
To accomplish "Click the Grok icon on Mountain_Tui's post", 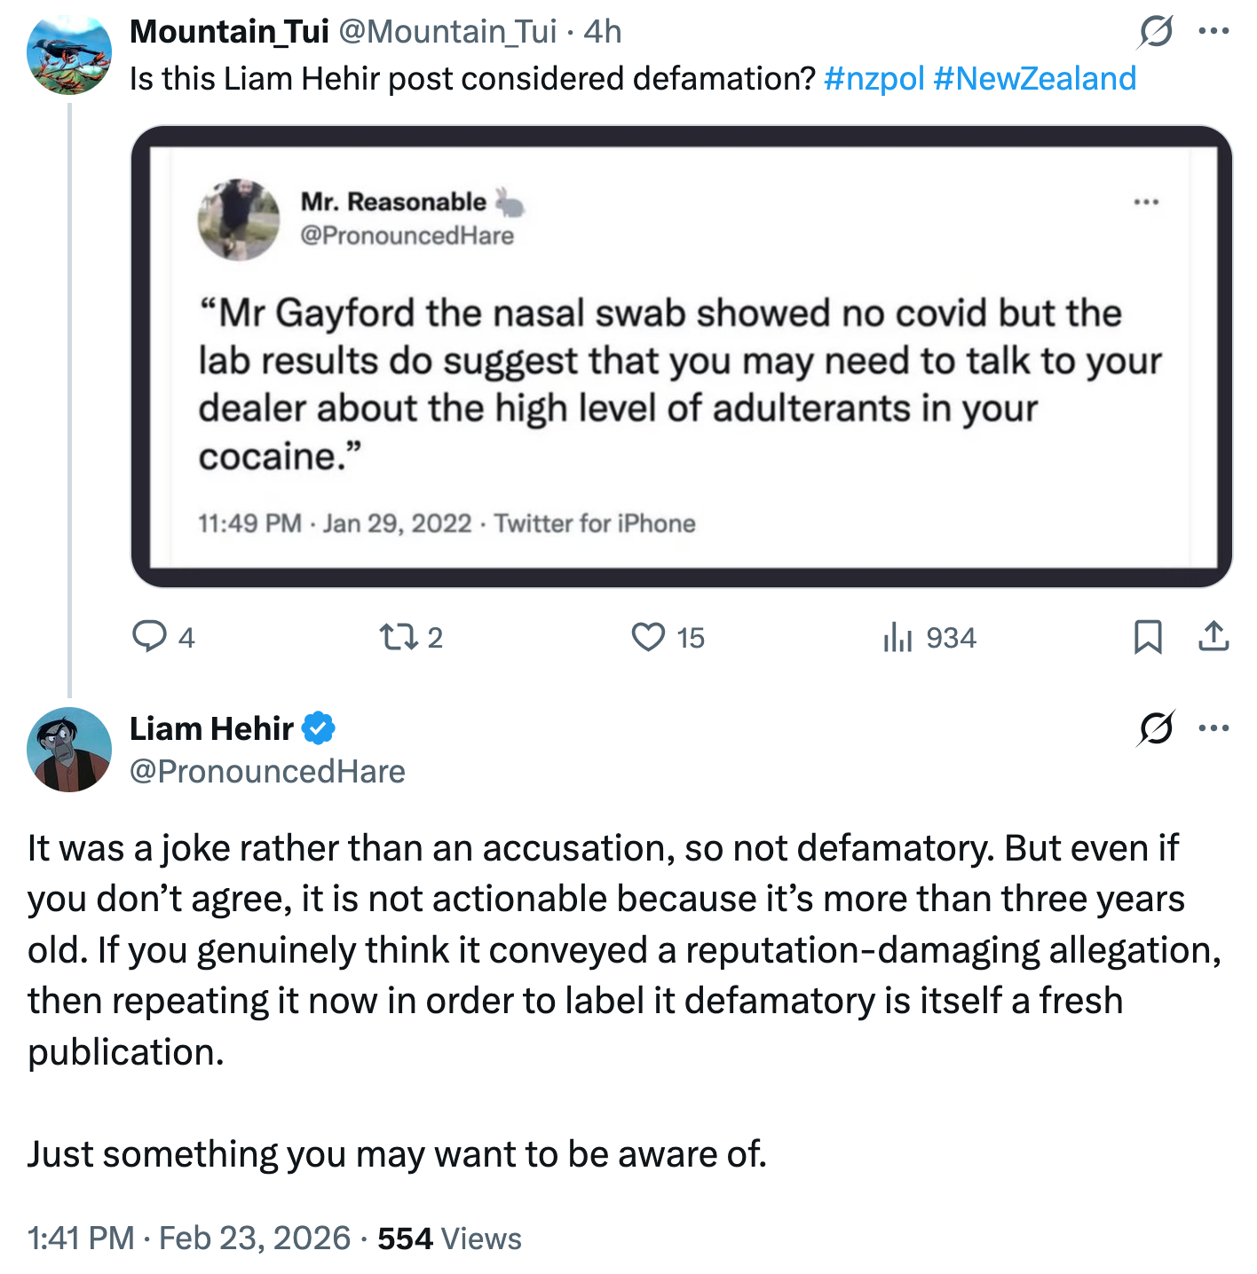I will (1156, 32).
